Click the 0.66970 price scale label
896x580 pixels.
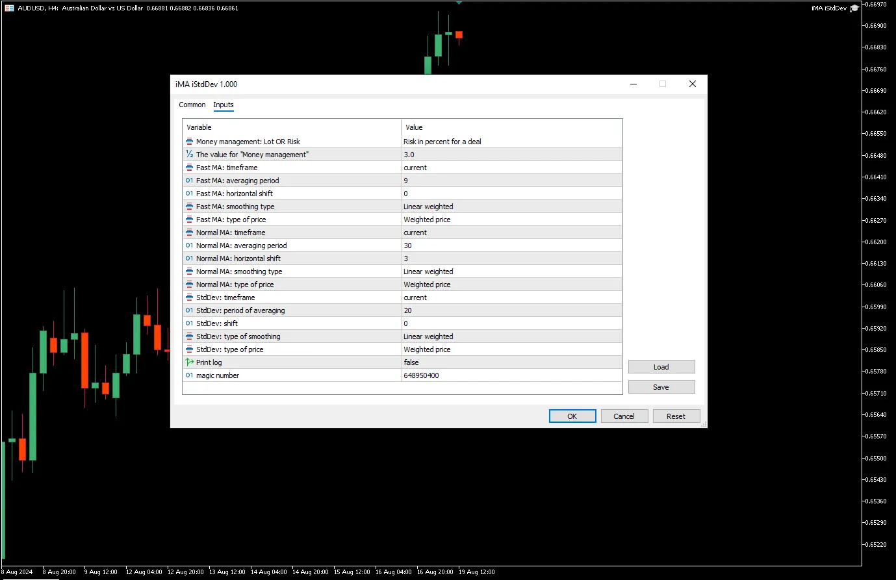877,4
